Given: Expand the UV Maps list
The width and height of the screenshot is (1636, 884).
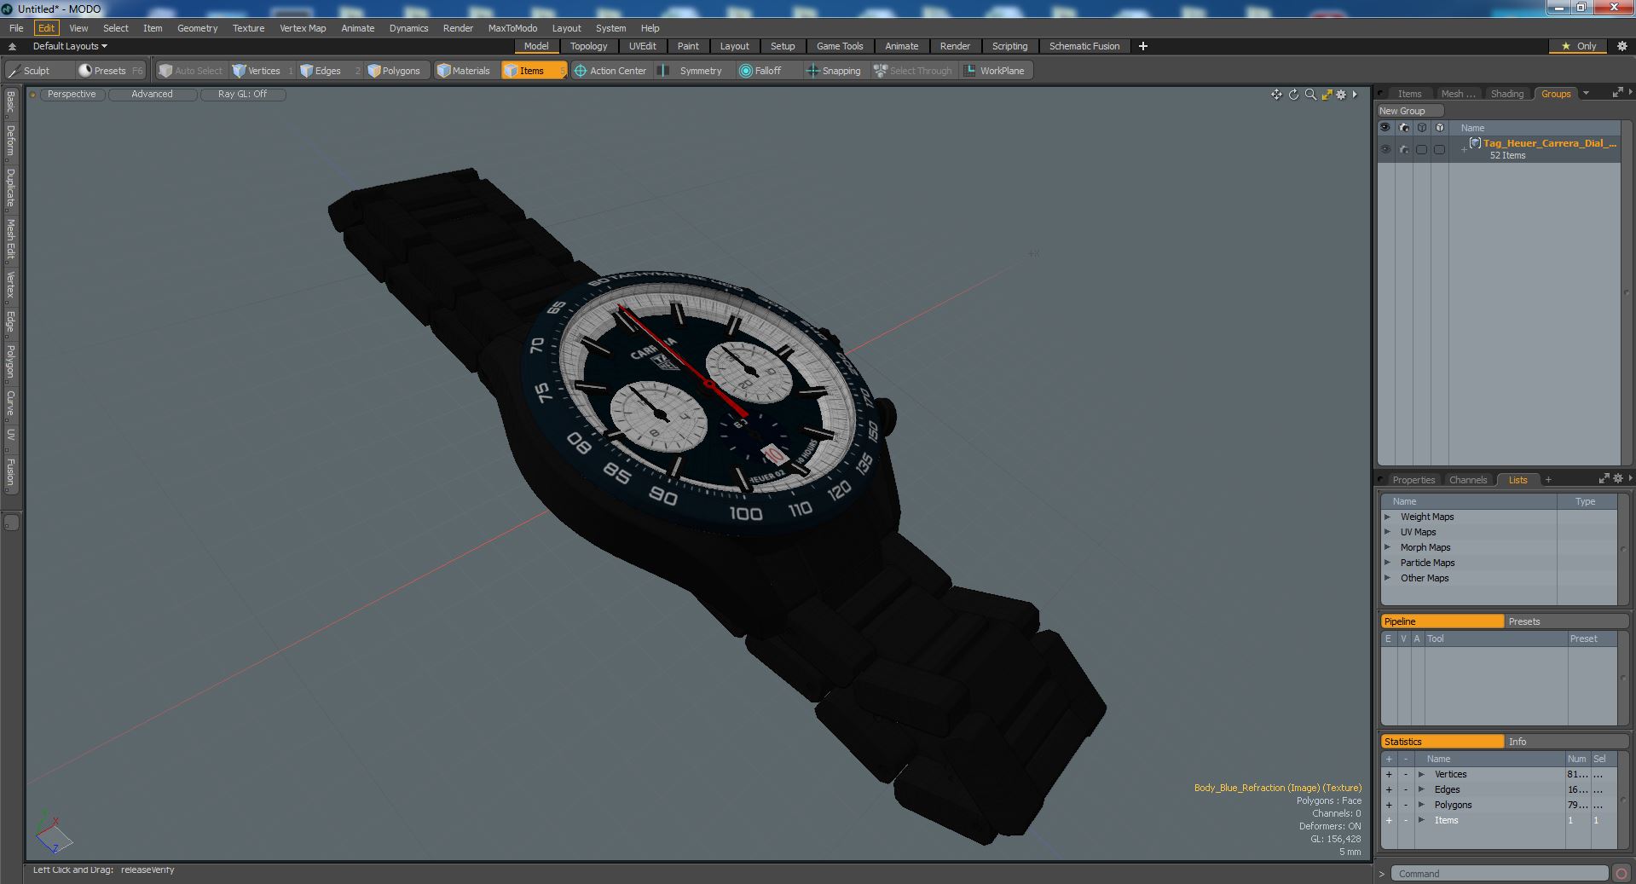Looking at the screenshot, I should point(1387,532).
